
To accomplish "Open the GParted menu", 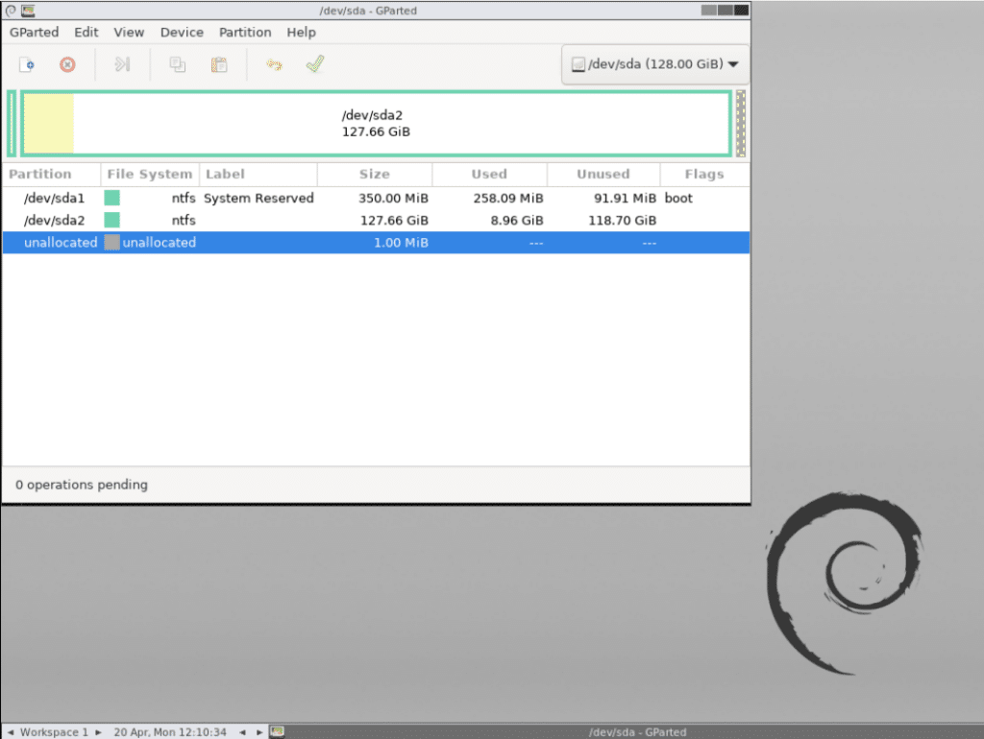I will 35,32.
